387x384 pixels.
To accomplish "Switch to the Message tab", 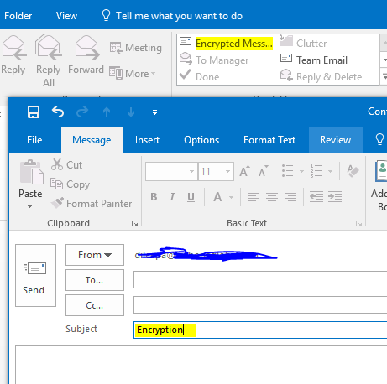I will (92, 140).
